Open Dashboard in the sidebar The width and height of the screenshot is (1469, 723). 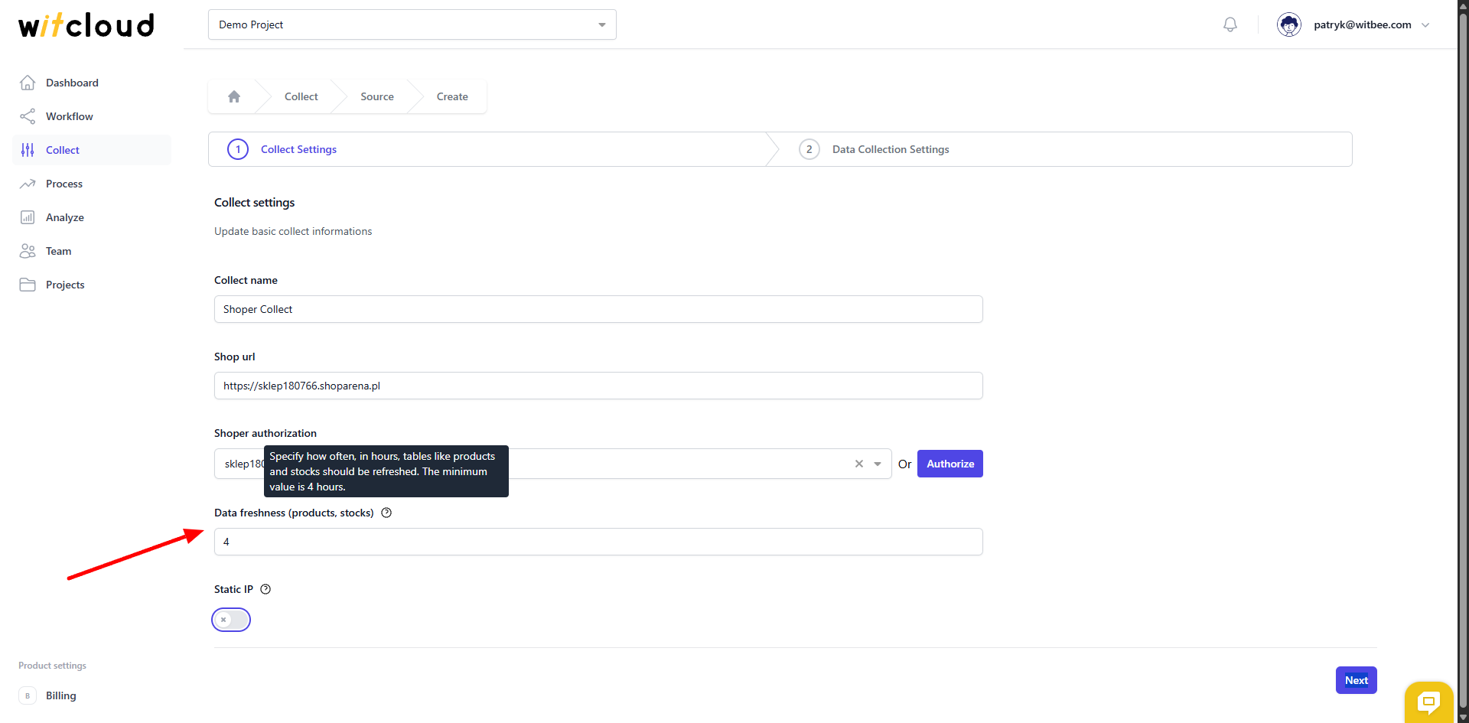92,83
